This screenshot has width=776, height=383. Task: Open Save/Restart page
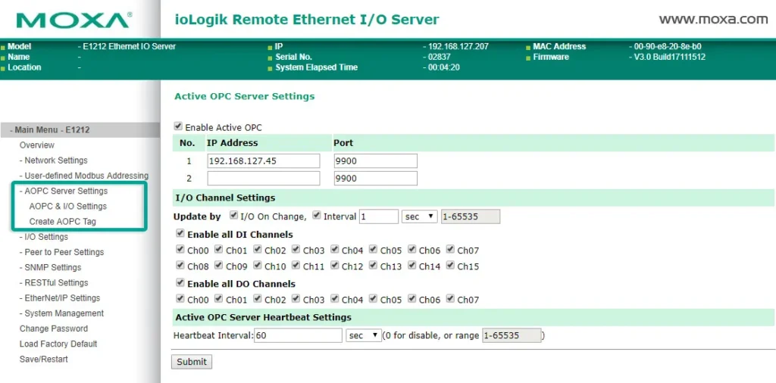(43, 360)
